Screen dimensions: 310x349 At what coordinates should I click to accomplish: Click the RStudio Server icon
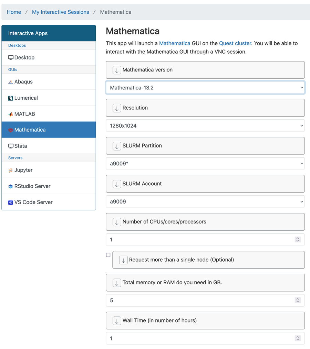(11, 186)
